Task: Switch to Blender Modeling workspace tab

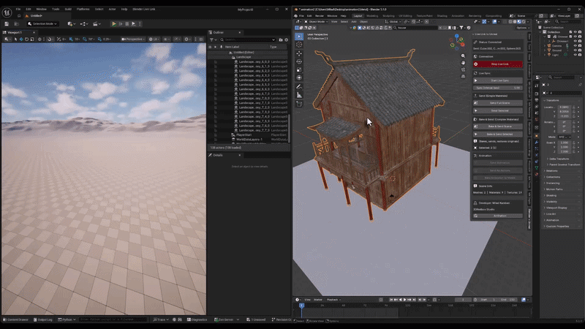Action: click(372, 16)
